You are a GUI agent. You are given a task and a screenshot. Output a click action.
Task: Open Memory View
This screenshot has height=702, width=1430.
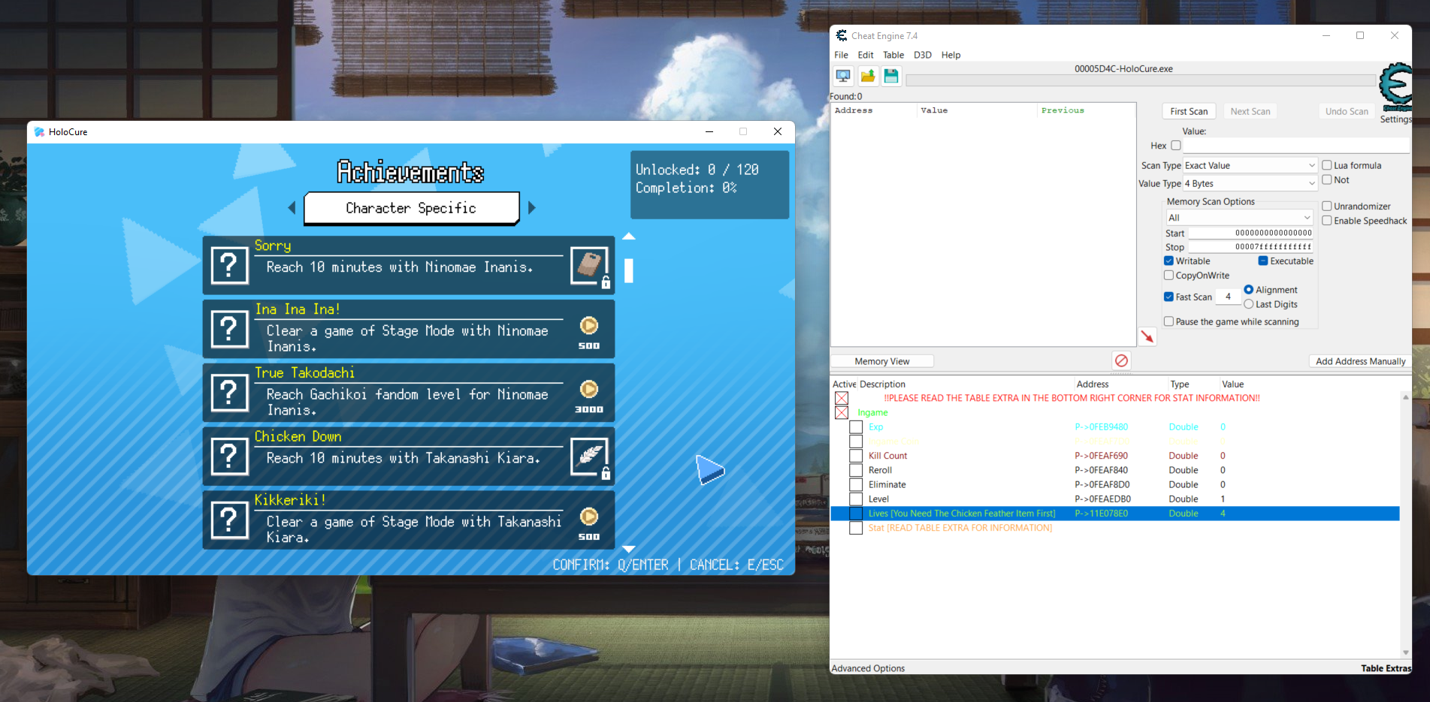(882, 361)
